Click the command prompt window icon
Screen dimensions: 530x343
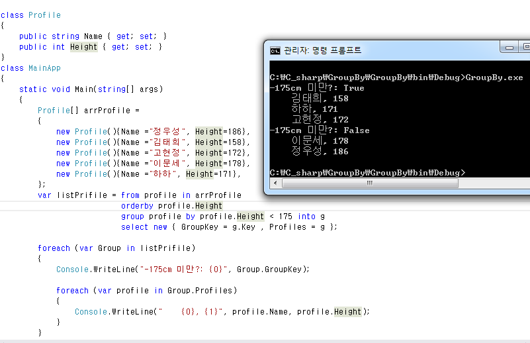[x=275, y=51]
